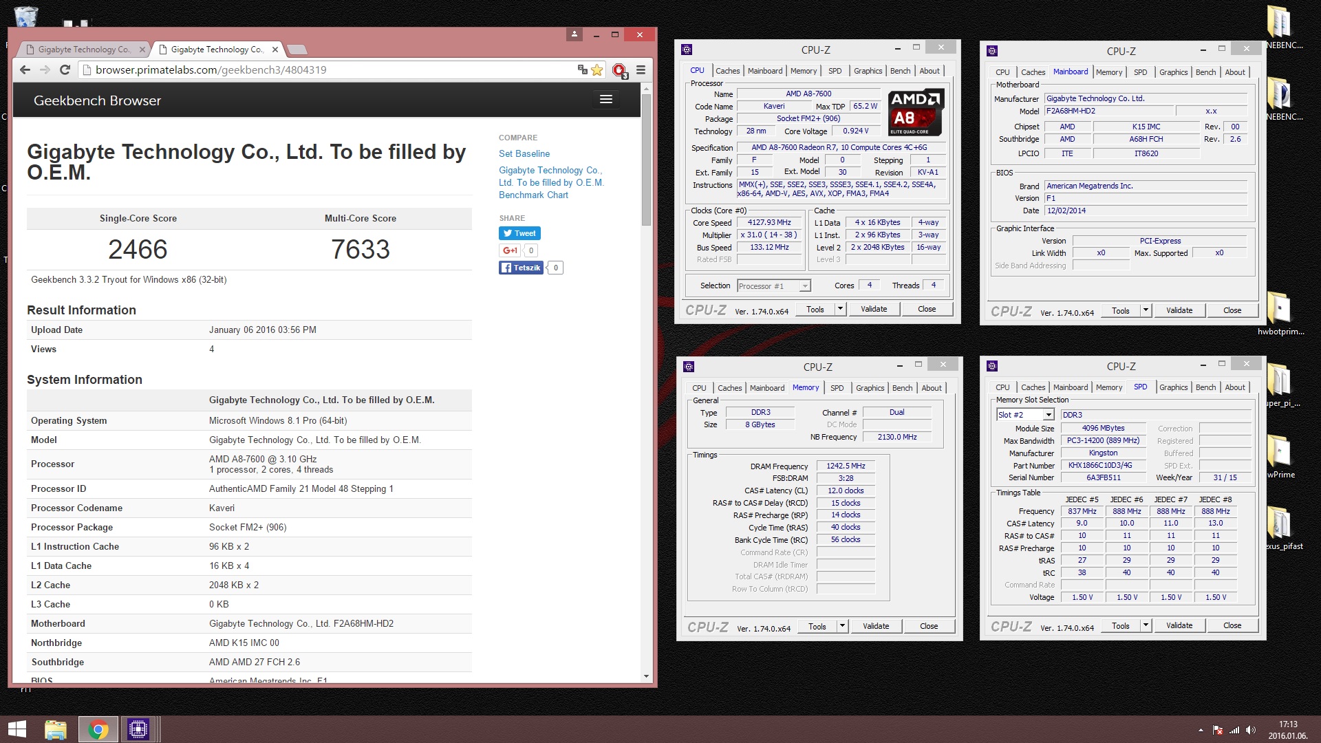Screen dimensions: 1321x743
Task: Open the wPrime desktop shortcut
Action: point(1280,456)
